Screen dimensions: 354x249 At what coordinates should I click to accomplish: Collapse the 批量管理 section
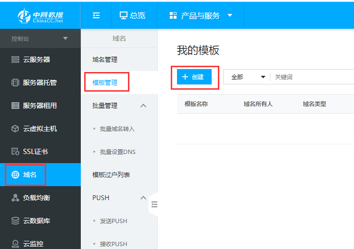(x=143, y=106)
